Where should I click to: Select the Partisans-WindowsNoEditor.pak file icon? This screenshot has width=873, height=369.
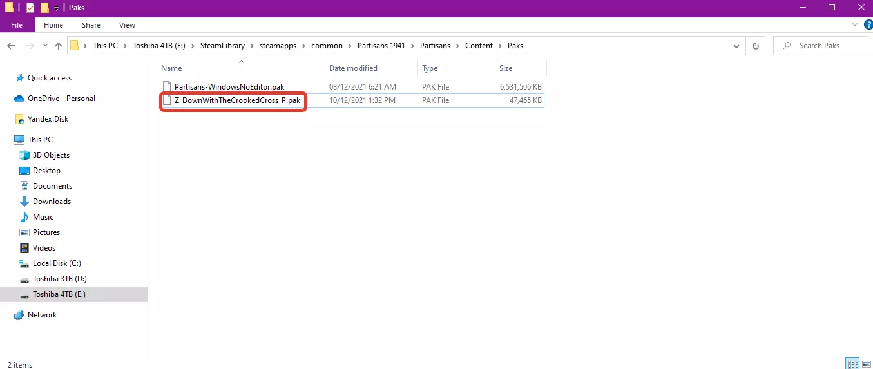tap(167, 86)
